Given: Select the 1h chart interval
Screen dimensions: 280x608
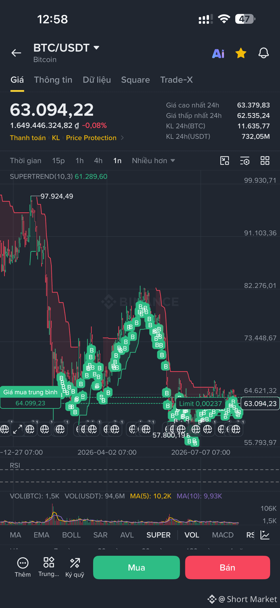Looking at the screenshot, I should tap(79, 161).
